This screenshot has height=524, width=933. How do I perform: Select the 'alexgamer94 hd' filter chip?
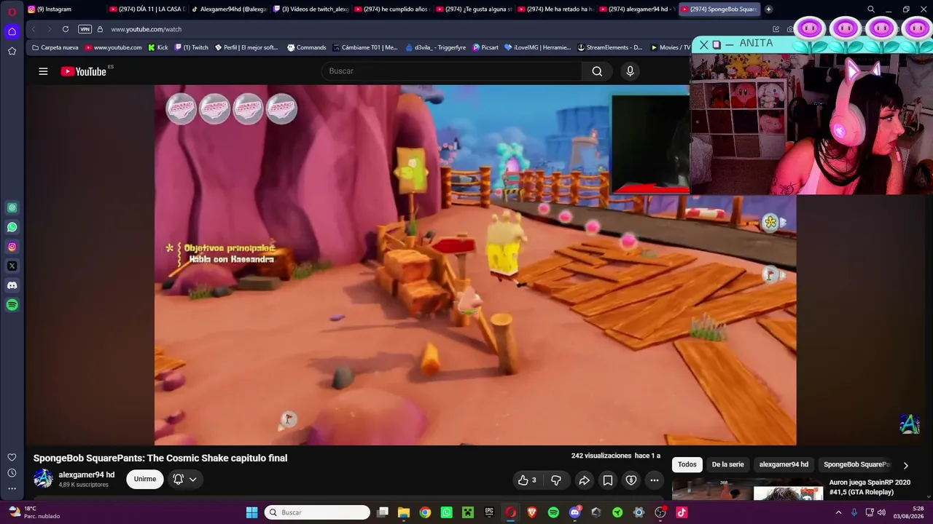[x=784, y=464]
